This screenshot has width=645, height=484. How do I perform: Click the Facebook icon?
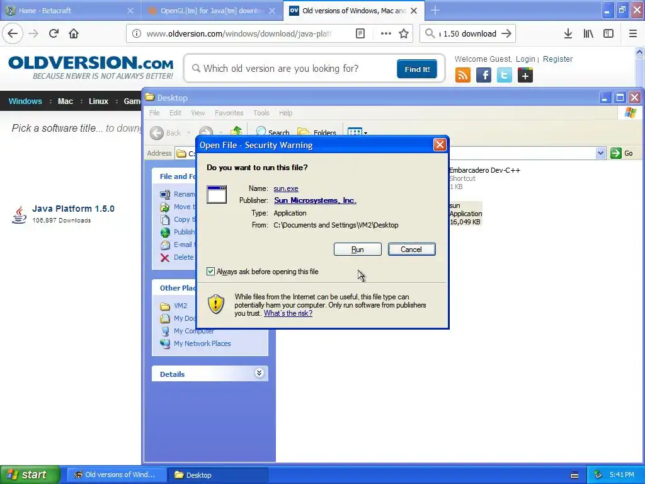pyautogui.click(x=484, y=76)
